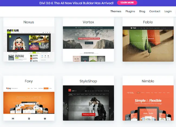Open the Nexus theme title
The image size is (176, 127).
point(29,22)
